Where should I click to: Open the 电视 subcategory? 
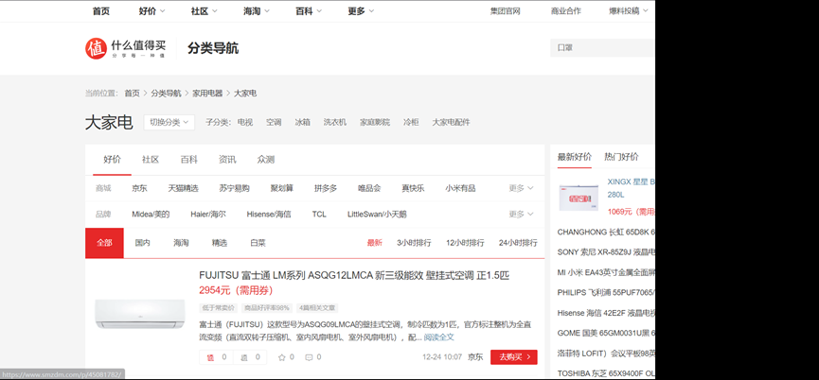tap(245, 123)
